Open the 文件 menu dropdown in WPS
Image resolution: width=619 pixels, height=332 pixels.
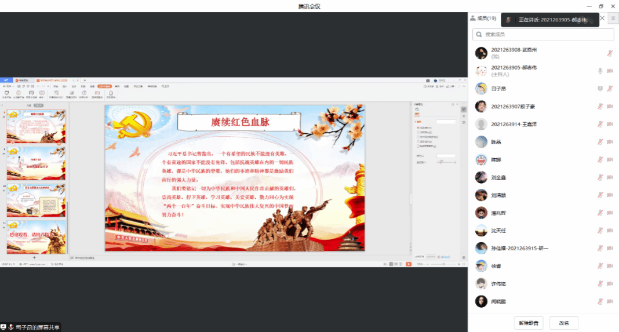point(8,86)
